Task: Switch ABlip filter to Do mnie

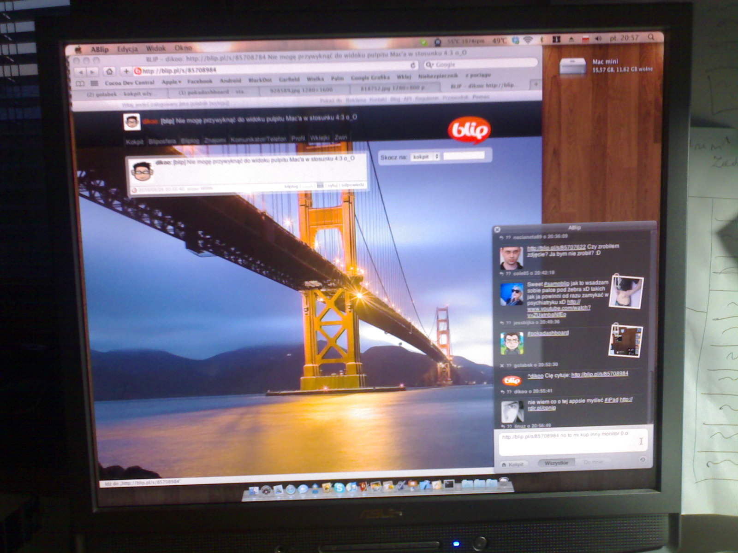Action: pyautogui.click(x=593, y=462)
